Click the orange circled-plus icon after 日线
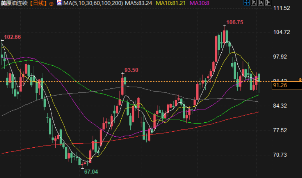The image size is (302, 178). pos(51,4)
